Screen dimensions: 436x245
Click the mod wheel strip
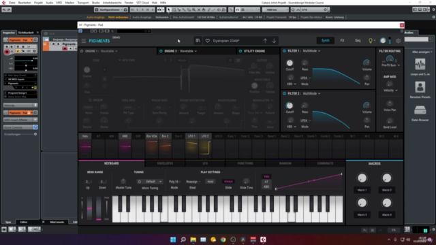click(x=98, y=208)
